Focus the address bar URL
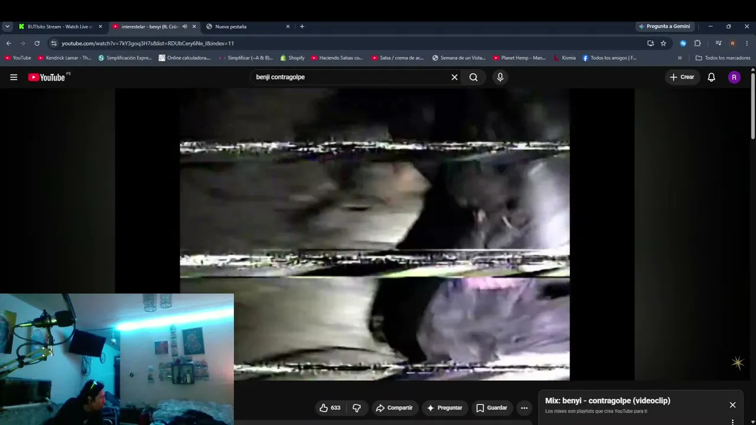 click(x=148, y=43)
